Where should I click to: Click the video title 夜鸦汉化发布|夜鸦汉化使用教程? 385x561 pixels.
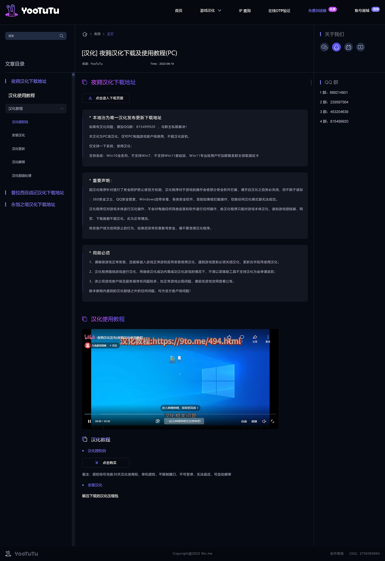[x=120, y=338]
